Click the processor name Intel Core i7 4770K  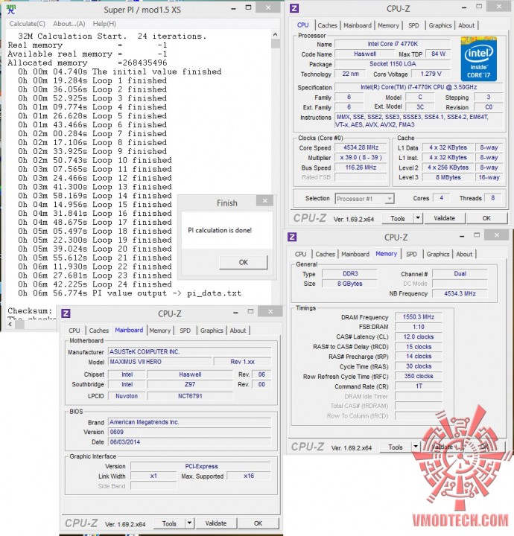pos(393,44)
